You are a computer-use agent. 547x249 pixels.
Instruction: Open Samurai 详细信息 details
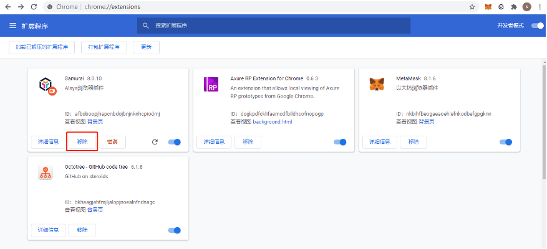[48, 142]
